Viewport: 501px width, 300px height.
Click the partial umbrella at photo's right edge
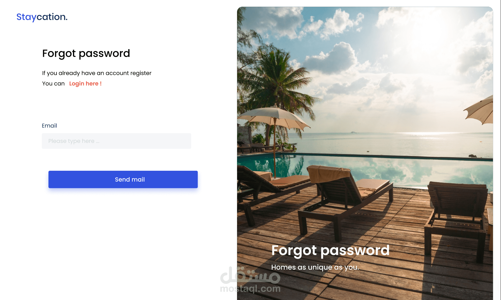click(479, 110)
